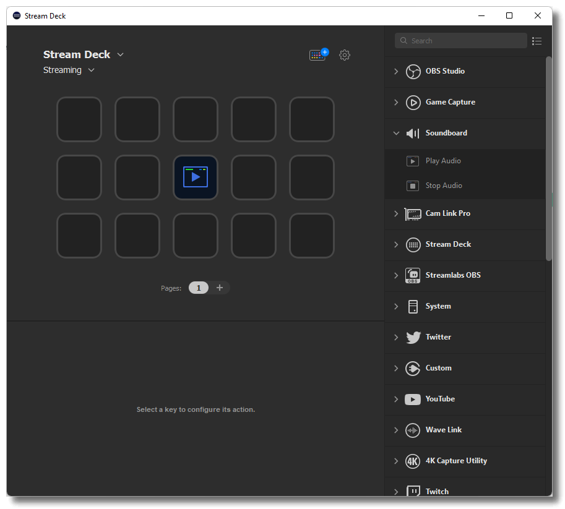The height and width of the screenshot is (509, 565).
Task: Click the Cam Link Pro label
Action: pos(448,213)
